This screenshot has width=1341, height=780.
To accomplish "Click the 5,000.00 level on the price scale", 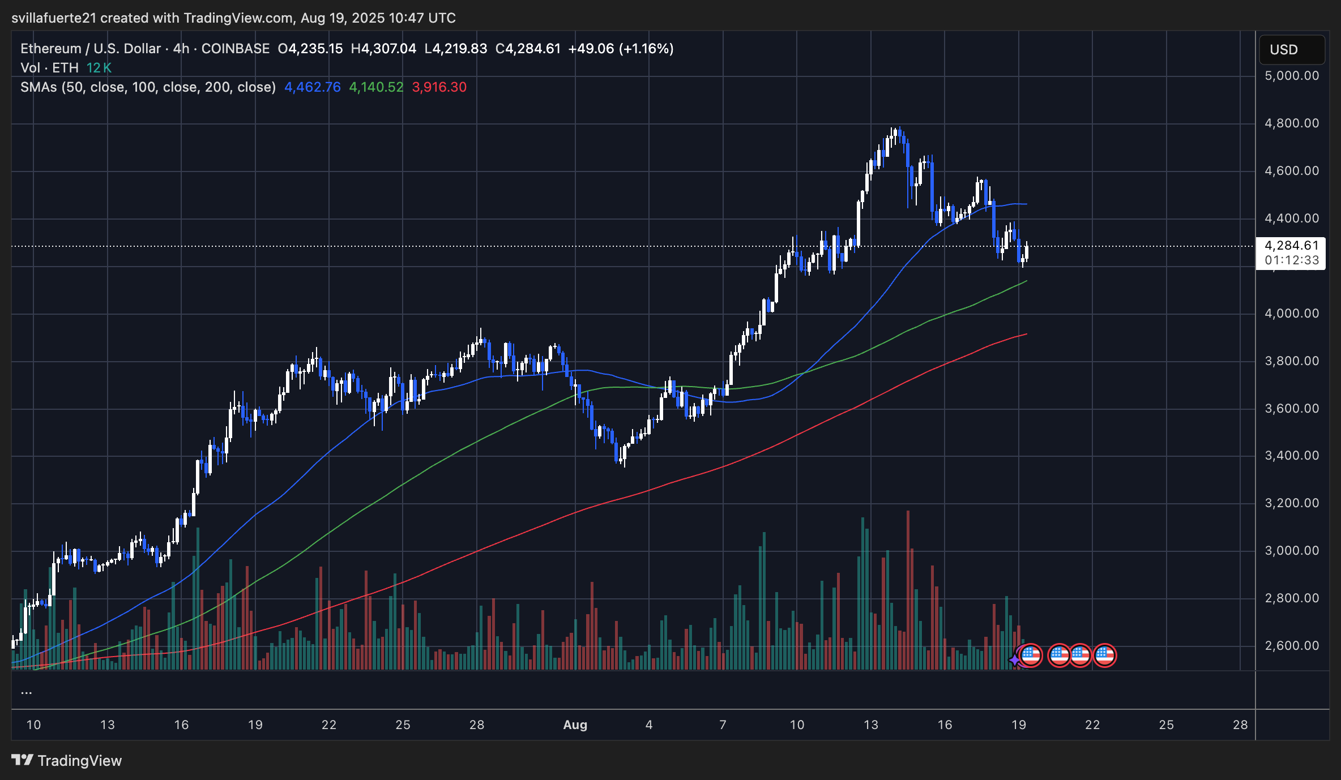I will (x=1292, y=75).
